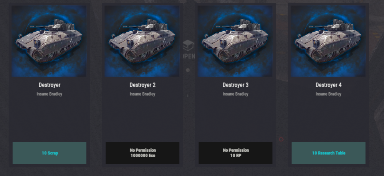Click empty card area below Destroyer 4 subtitle
Viewport: 384px width, 176px height.
[328, 119]
